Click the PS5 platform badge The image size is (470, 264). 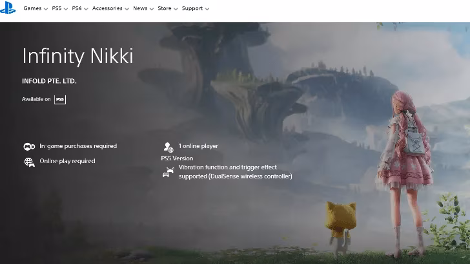[60, 100]
